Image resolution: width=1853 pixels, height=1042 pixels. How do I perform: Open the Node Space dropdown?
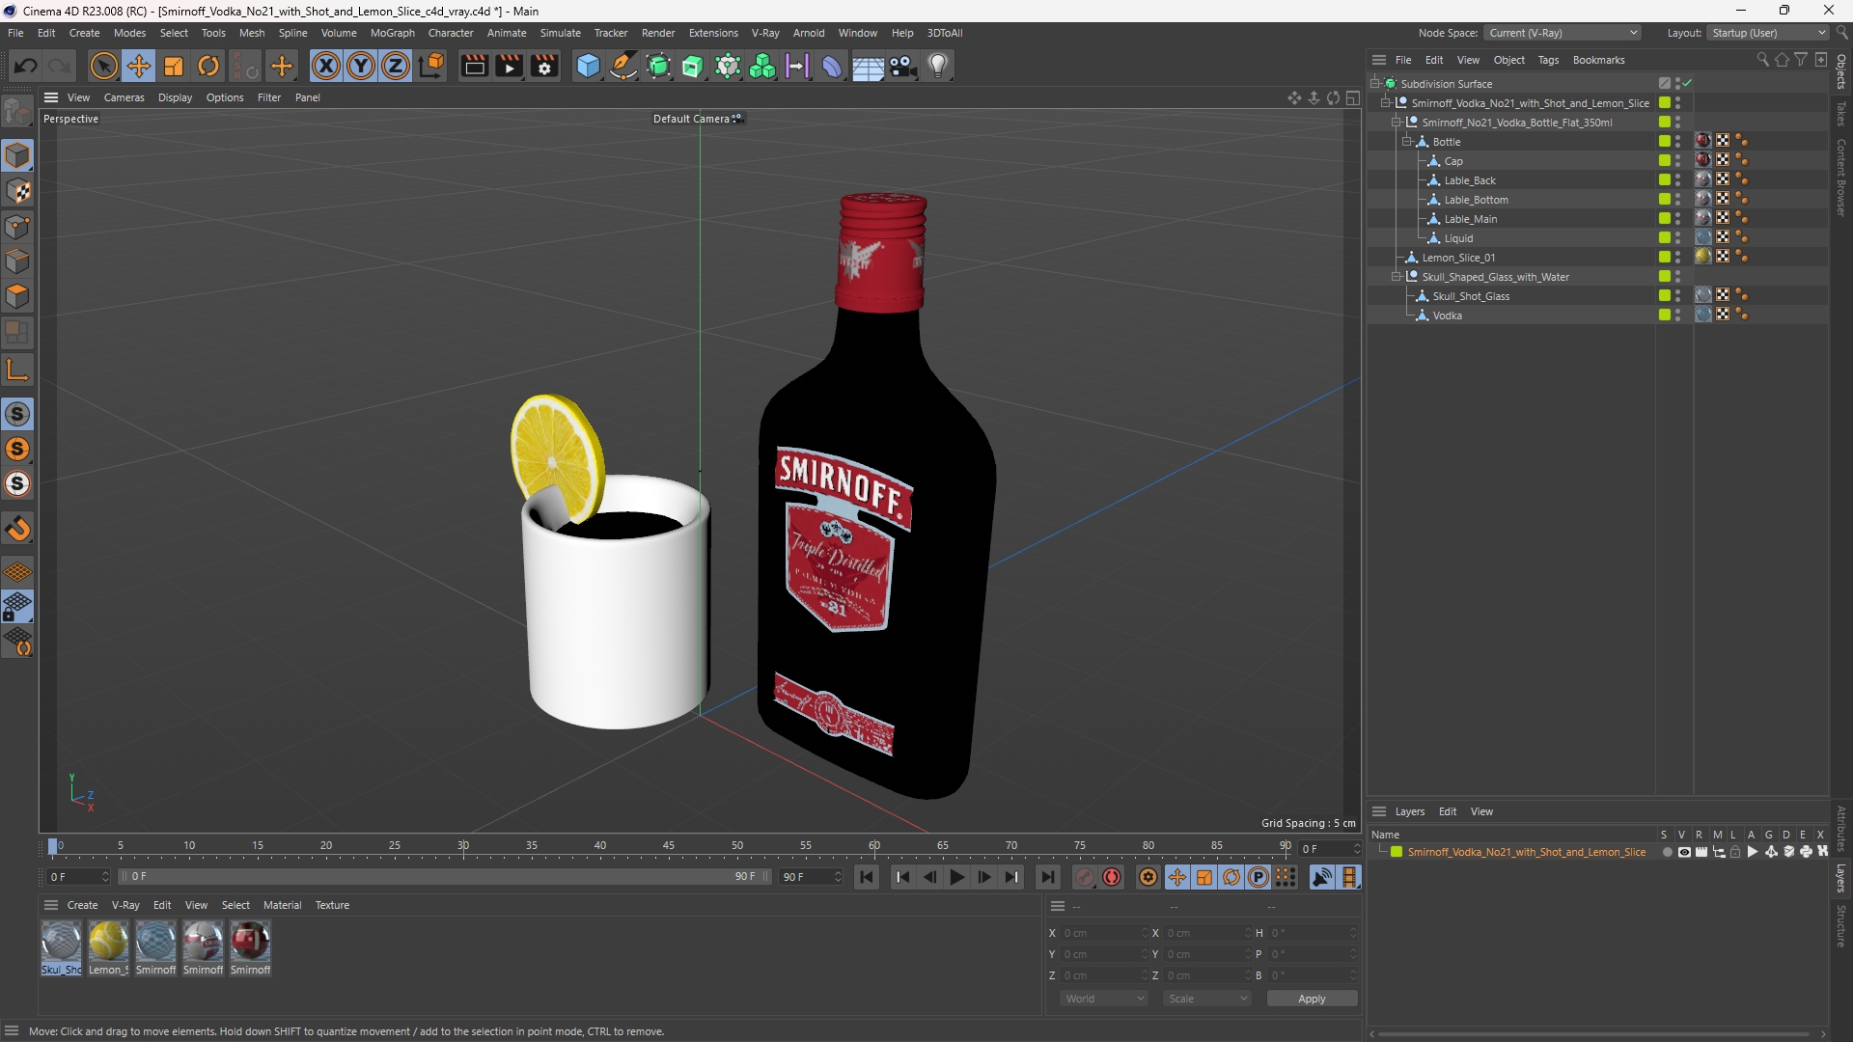tap(1563, 33)
